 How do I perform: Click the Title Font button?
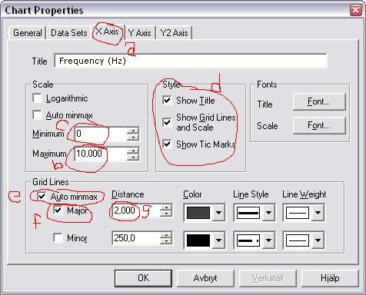pyautogui.click(x=319, y=101)
